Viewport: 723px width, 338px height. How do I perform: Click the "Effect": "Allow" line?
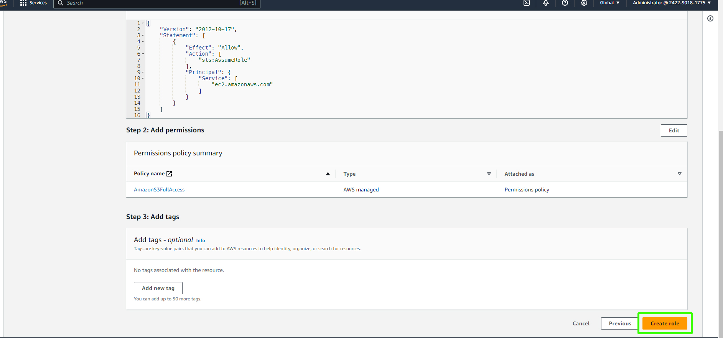214,48
